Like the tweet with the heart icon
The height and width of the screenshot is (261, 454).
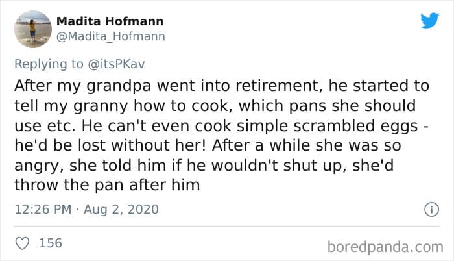(23, 243)
